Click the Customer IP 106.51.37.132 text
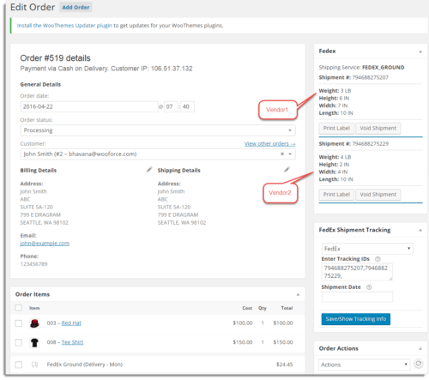This screenshot has height=380, width=429. pyautogui.click(x=152, y=69)
